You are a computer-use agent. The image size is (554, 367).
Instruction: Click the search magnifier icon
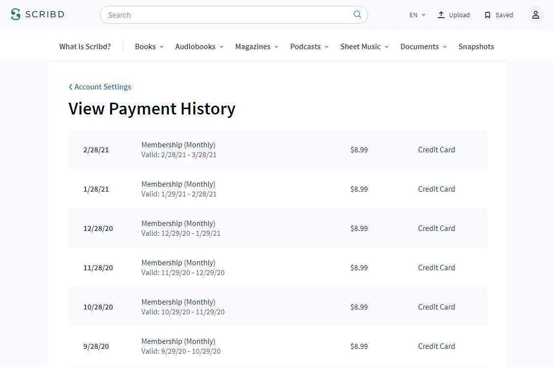pyautogui.click(x=357, y=14)
